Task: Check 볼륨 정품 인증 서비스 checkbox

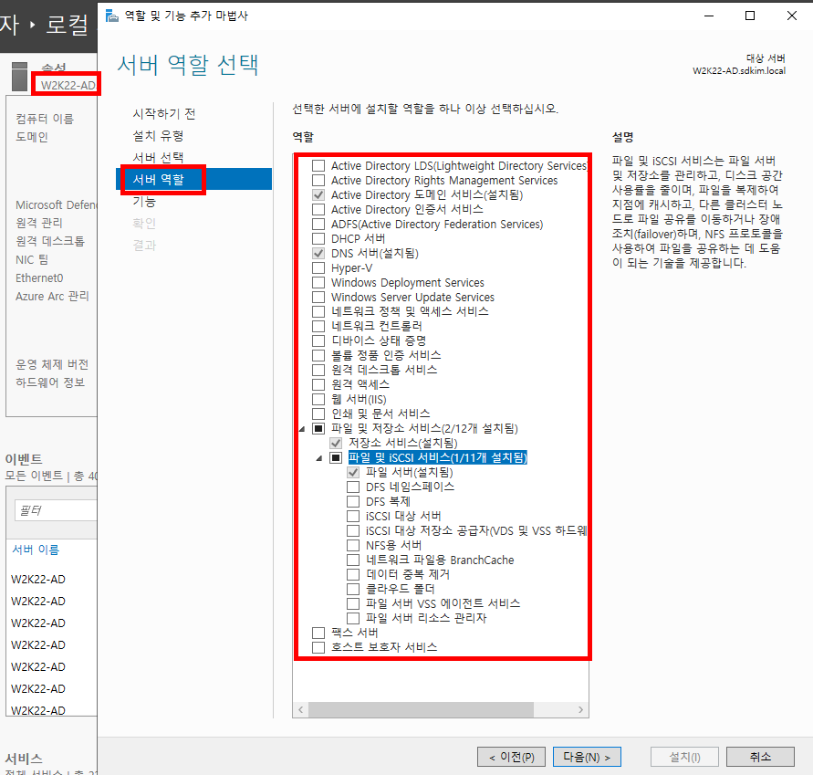Action: pyautogui.click(x=318, y=355)
